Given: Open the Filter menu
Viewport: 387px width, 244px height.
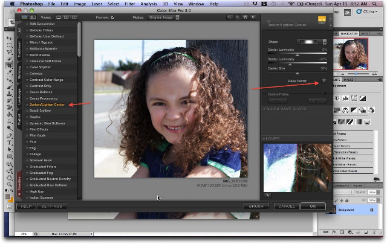Looking at the screenshot, I should tap(129, 4).
